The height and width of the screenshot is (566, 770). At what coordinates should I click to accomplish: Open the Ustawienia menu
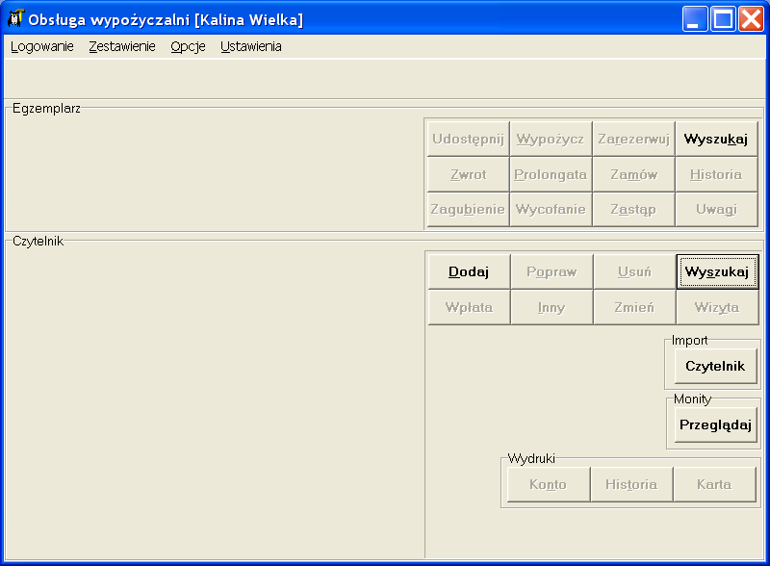click(251, 46)
